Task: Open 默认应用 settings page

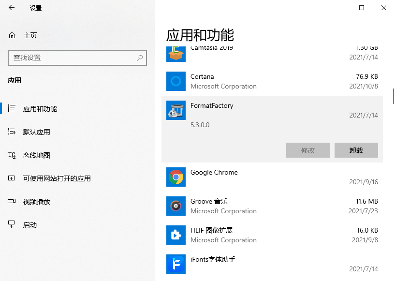Action: [37, 132]
